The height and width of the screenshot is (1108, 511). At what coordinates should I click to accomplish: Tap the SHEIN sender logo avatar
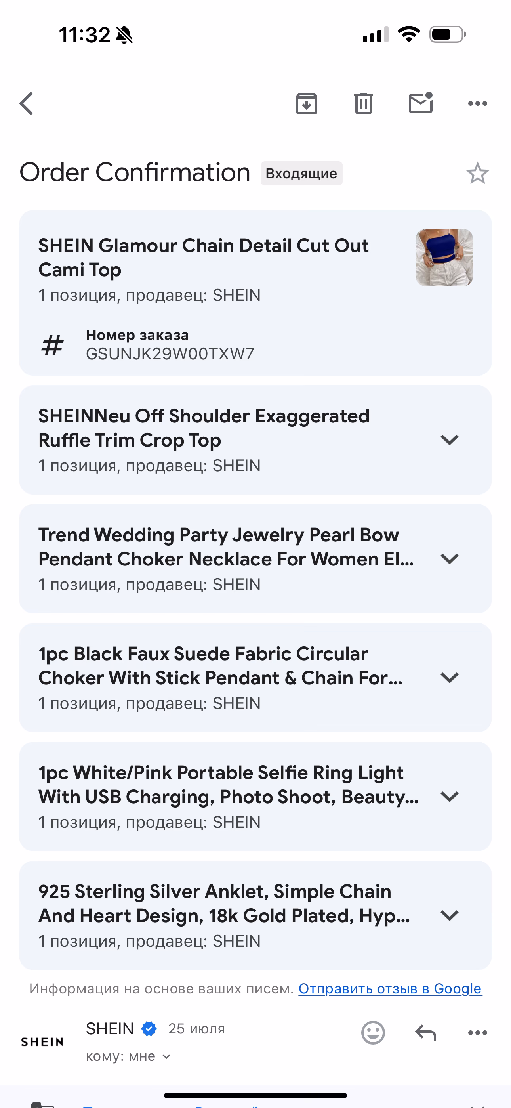42,1042
